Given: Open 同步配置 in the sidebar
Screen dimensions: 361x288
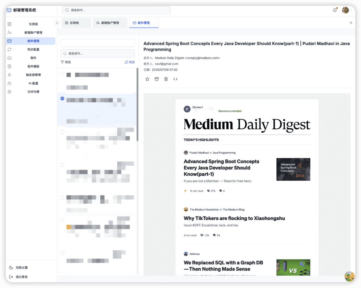Looking at the screenshot, I should point(30,49).
